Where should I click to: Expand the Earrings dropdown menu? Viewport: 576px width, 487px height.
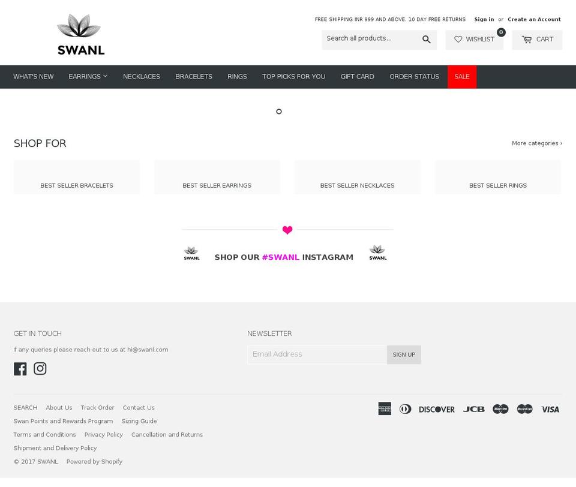(x=88, y=76)
